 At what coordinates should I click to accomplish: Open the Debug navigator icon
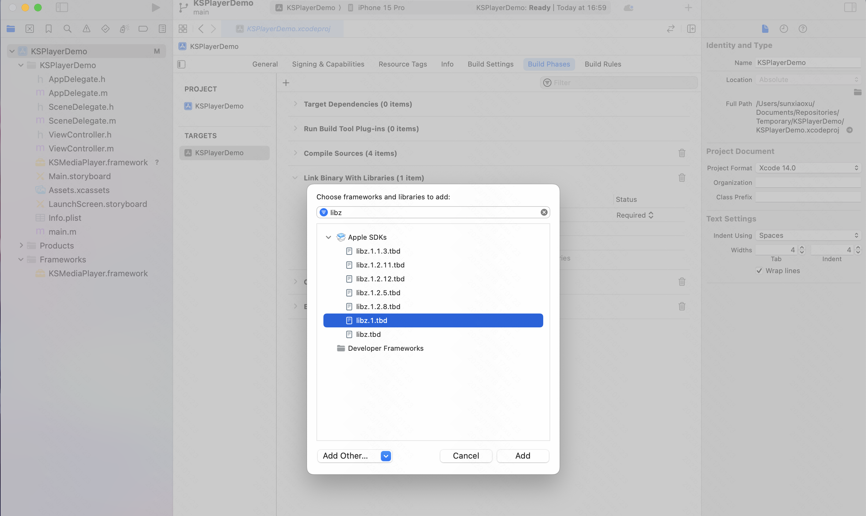124,29
